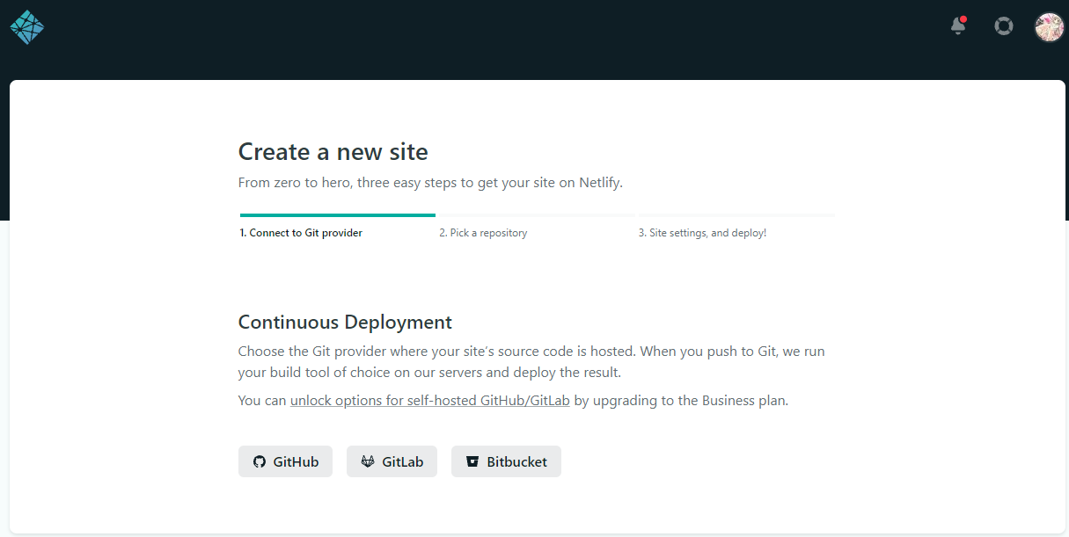
Task: Click the Bitbucket bucket icon
Action: click(472, 461)
